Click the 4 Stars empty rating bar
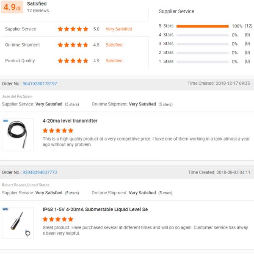Viewport: 254px width, 254px height. coord(202,35)
